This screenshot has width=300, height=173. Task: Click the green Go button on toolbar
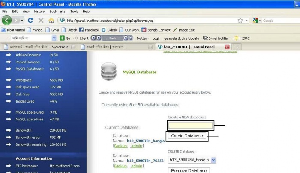[x=65, y=38]
